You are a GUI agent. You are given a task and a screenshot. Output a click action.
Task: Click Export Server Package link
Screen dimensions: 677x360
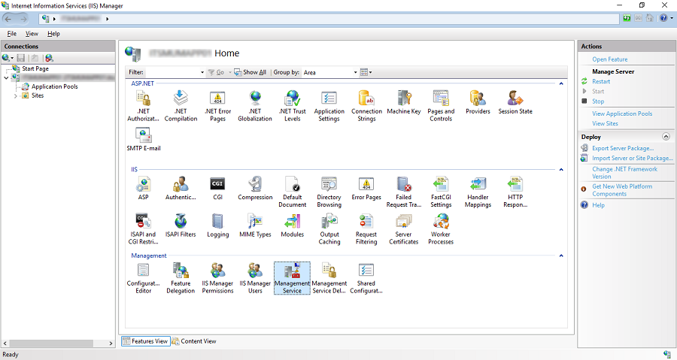[x=623, y=148]
